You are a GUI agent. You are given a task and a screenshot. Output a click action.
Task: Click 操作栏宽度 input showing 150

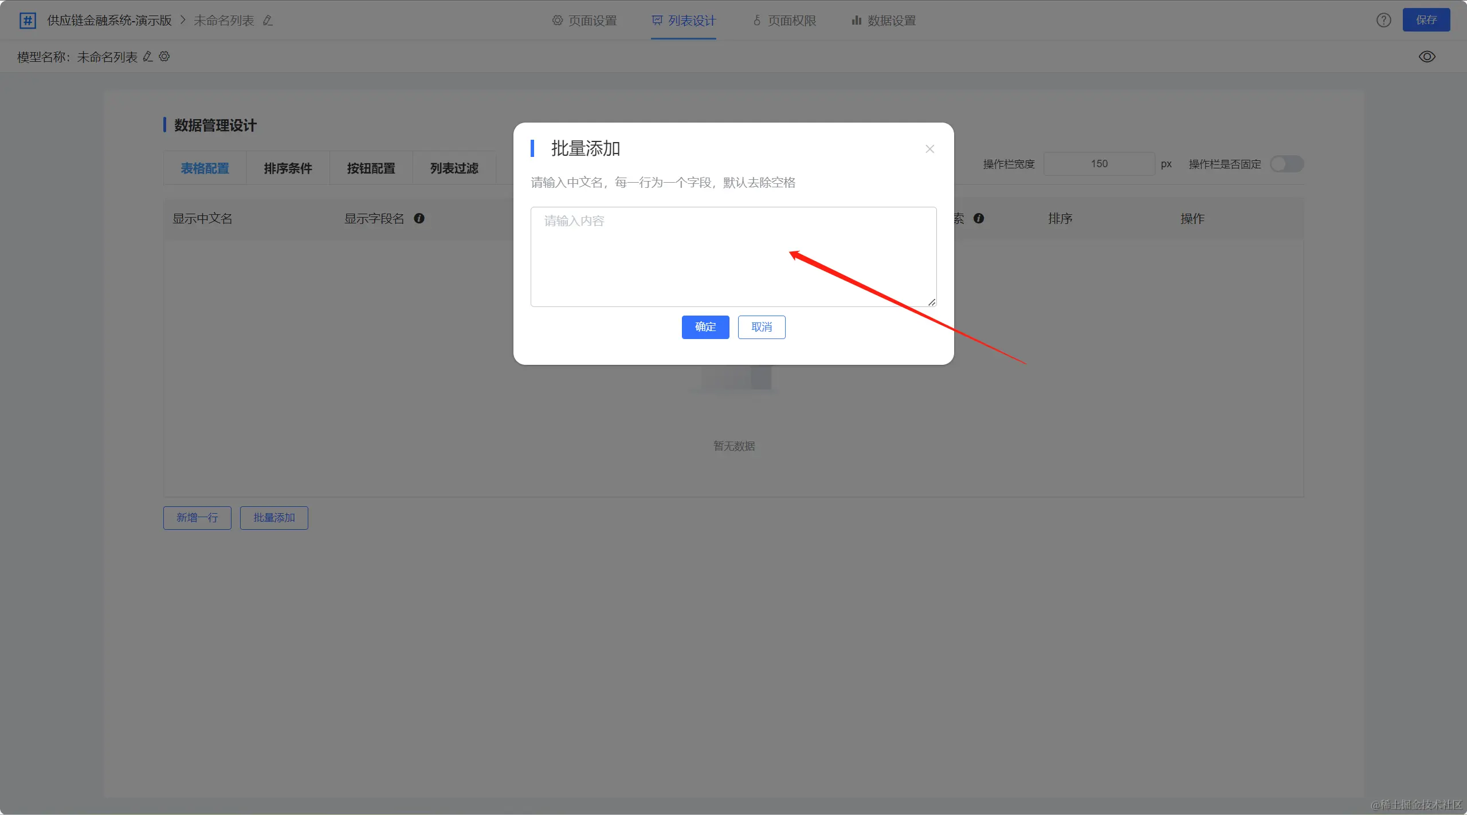pos(1099,164)
